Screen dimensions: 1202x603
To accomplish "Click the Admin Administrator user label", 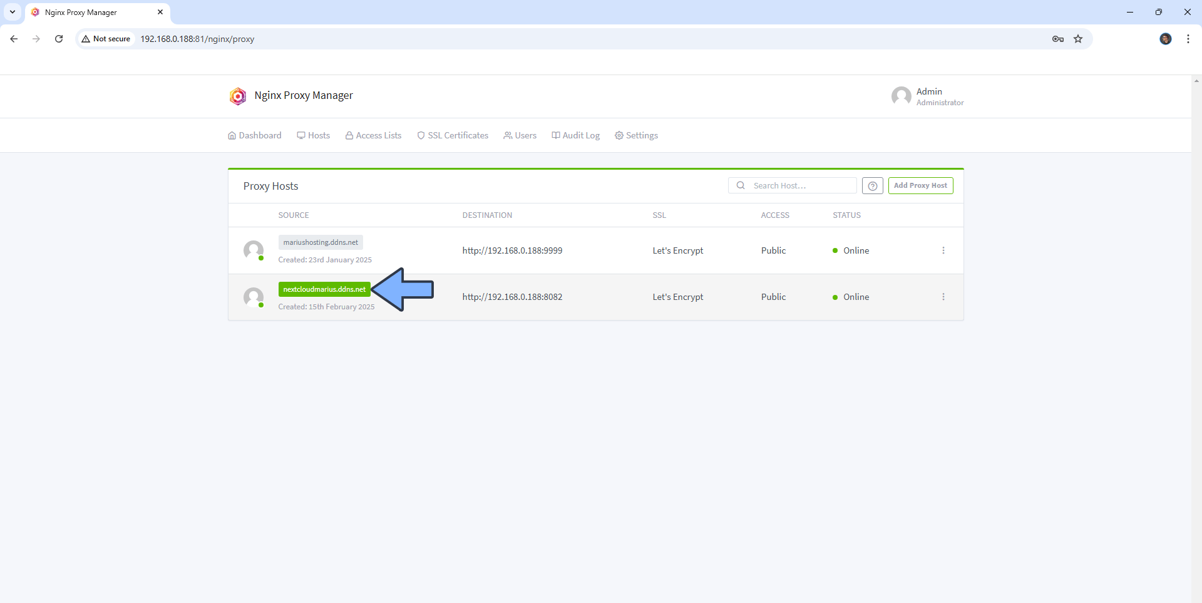I will click(x=940, y=96).
